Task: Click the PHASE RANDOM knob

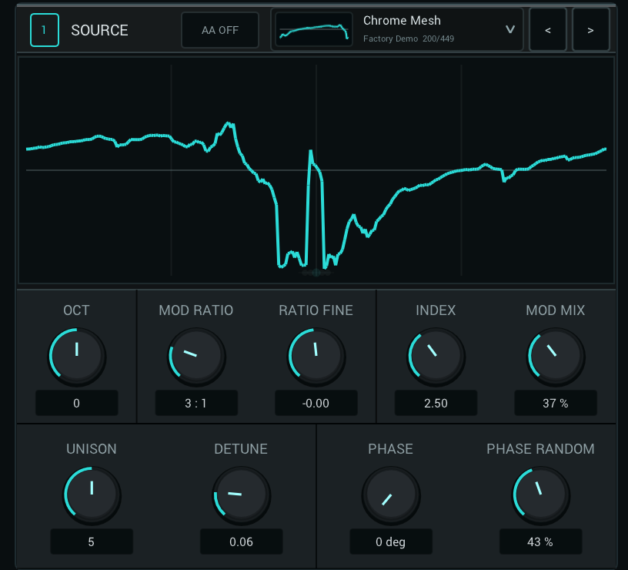Action: [x=541, y=495]
